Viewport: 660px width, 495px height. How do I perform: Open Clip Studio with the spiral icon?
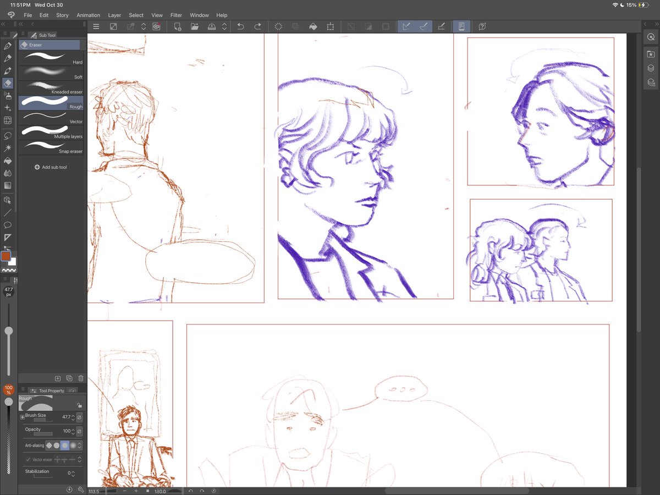(156, 26)
